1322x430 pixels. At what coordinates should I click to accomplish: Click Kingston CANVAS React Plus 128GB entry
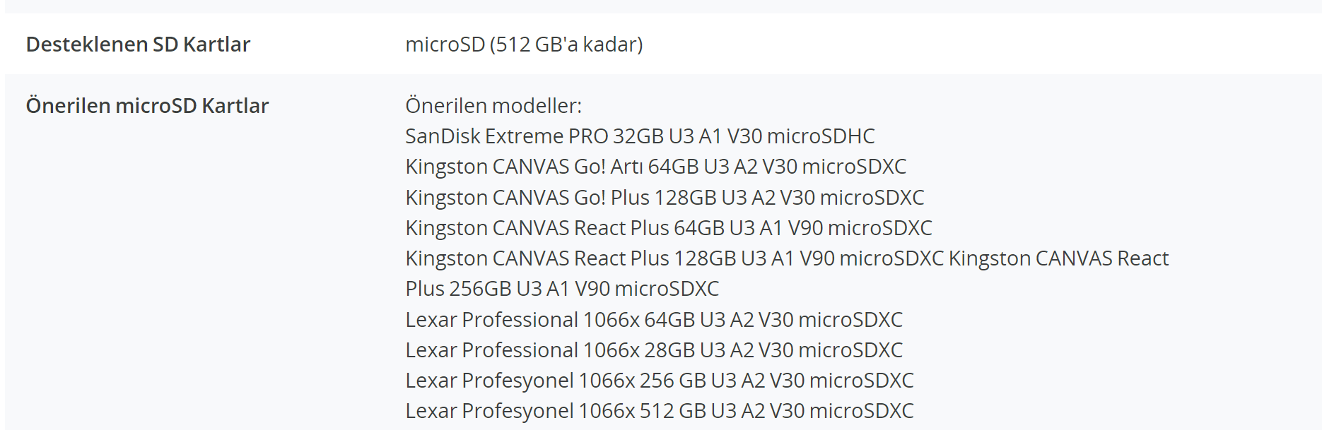click(x=674, y=258)
